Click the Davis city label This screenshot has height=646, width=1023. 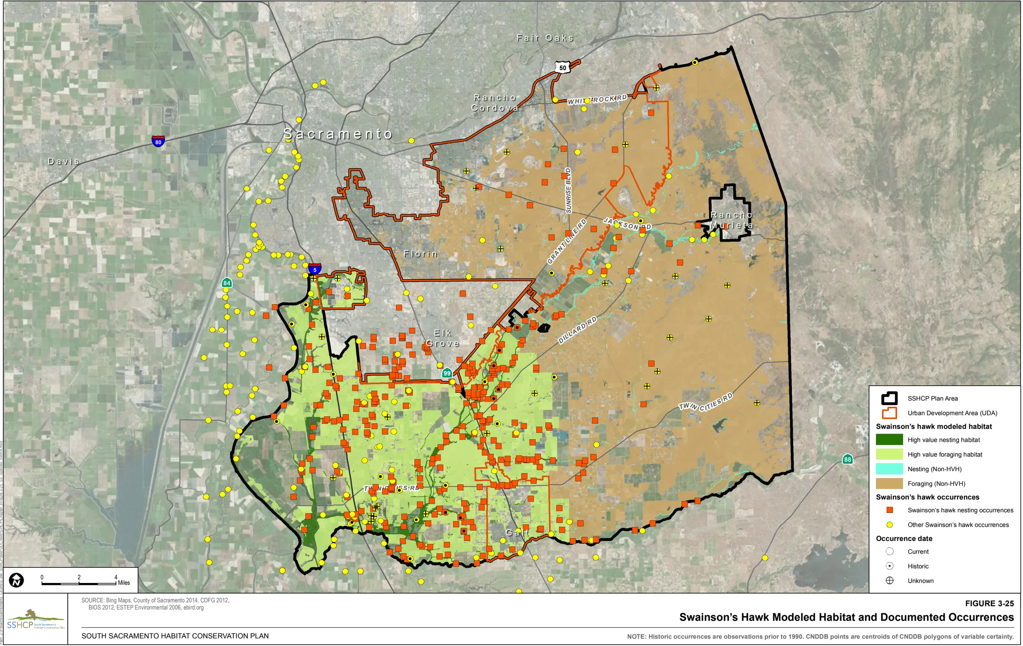click(x=63, y=161)
